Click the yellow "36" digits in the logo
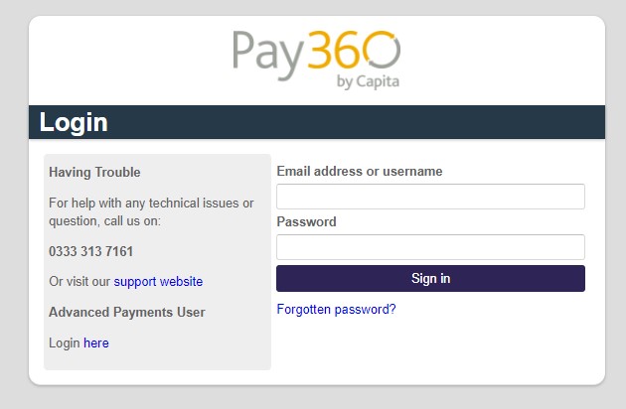The height and width of the screenshot is (409, 626). (335, 50)
